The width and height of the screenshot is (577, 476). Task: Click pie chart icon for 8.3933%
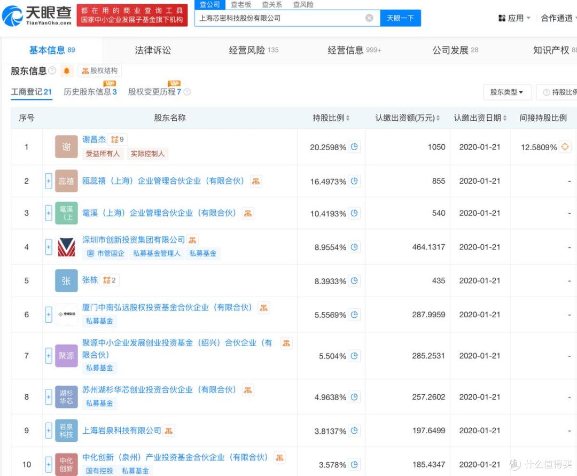tap(354, 280)
